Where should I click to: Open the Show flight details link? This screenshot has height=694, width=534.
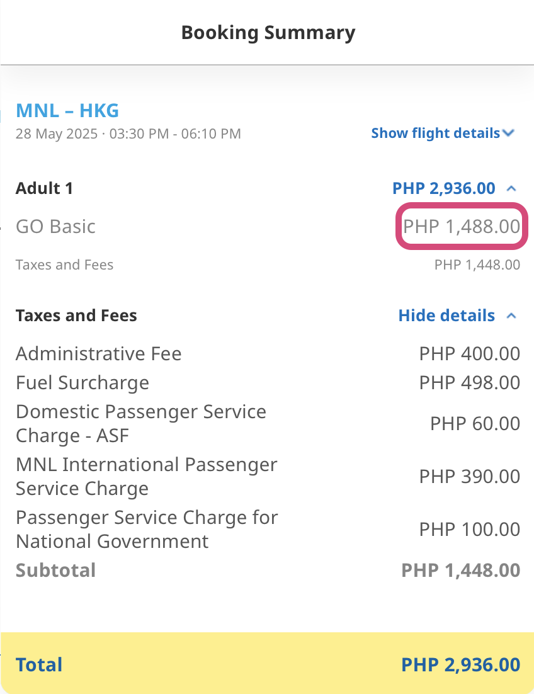point(435,134)
